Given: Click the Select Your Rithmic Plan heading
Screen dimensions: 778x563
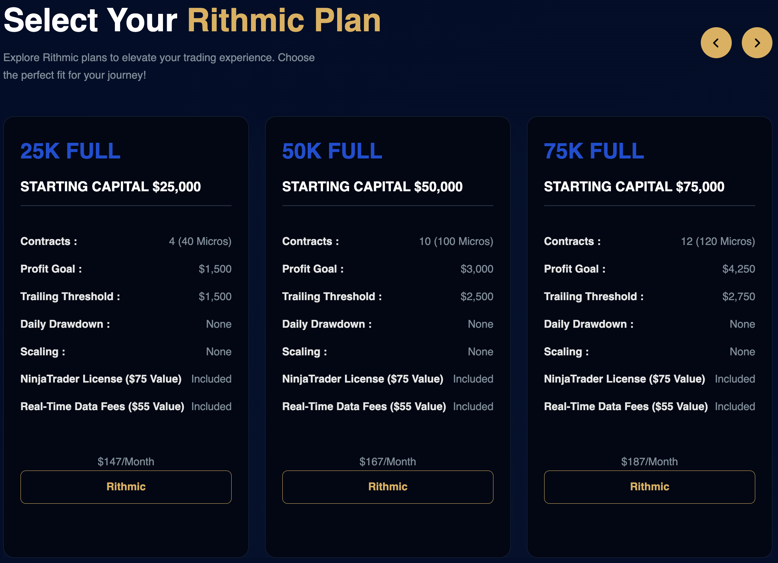Looking at the screenshot, I should [x=192, y=21].
